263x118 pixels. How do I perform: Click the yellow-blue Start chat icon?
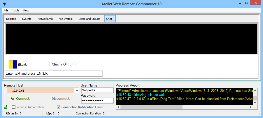pyautogui.click(x=13, y=64)
